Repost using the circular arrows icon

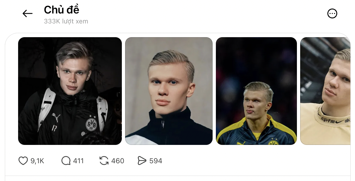(104, 161)
